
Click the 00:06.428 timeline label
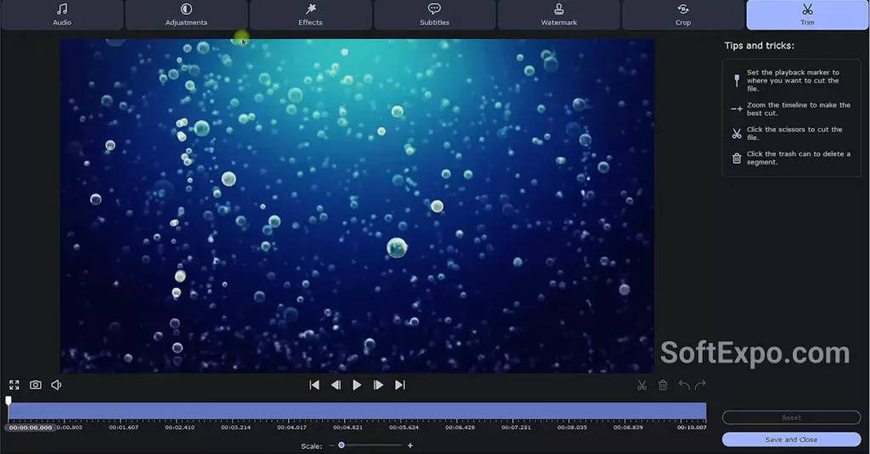tap(460, 428)
